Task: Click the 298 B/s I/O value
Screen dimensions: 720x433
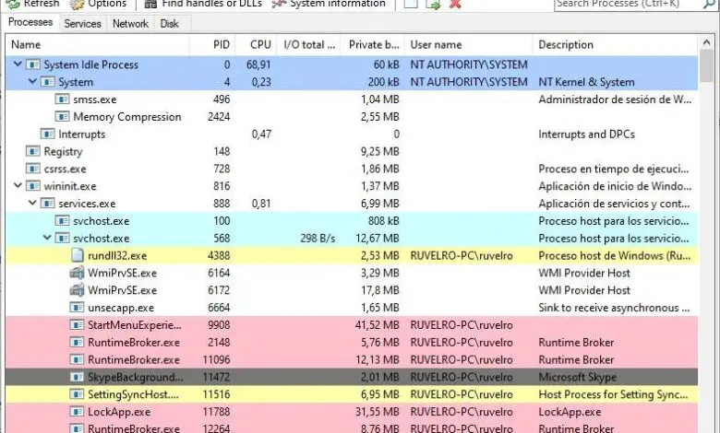Action: pos(318,239)
